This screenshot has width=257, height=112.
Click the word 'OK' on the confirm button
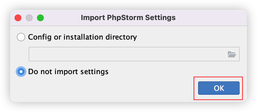[219, 88]
